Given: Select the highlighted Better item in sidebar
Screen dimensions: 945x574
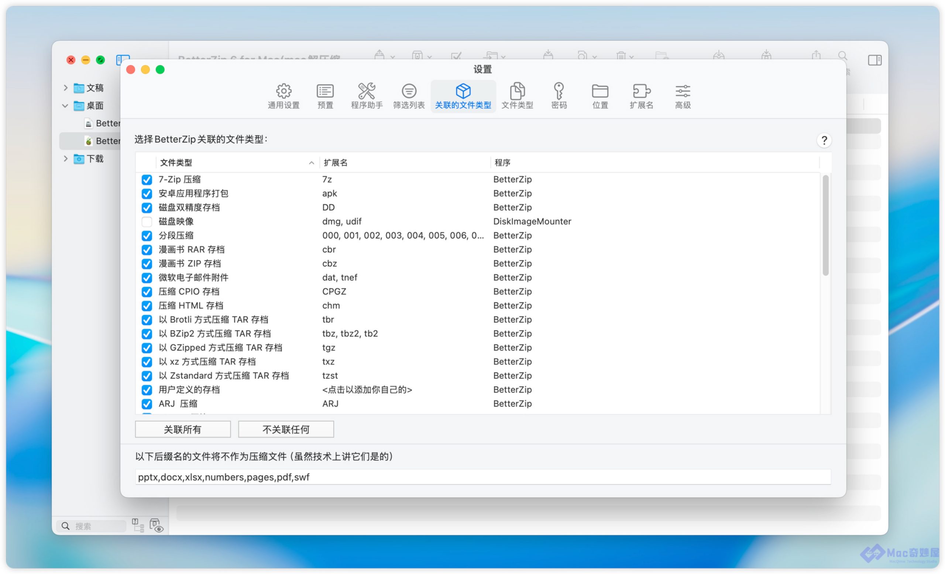Looking at the screenshot, I should click(90, 141).
